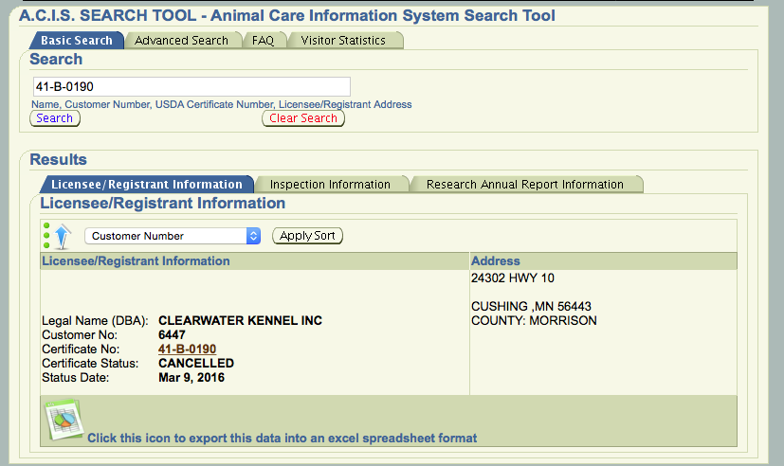The image size is (784, 466).
Task: Click the Apply Sort button
Action: [307, 236]
